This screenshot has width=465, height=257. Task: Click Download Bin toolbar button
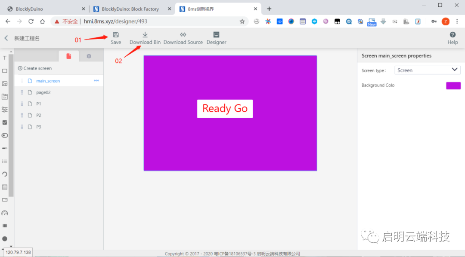(x=145, y=38)
